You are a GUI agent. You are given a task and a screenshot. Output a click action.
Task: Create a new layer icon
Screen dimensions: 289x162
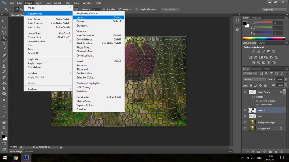coord(276,151)
